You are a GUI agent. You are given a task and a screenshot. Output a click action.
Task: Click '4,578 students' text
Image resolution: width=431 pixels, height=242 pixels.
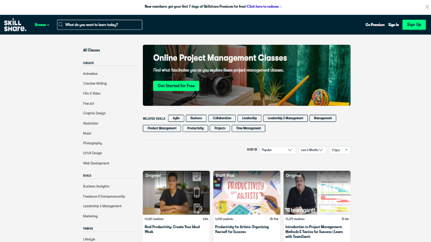[x=224, y=219]
